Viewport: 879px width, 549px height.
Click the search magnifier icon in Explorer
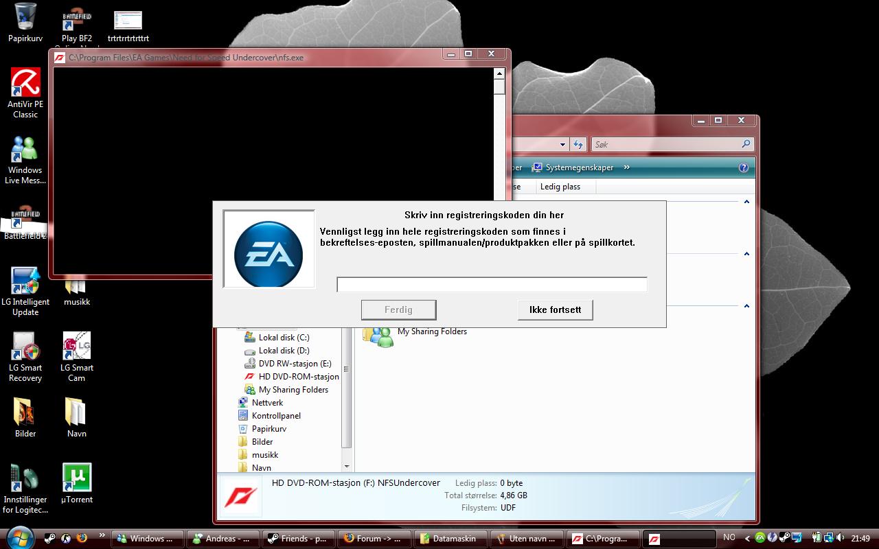tap(746, 144)
